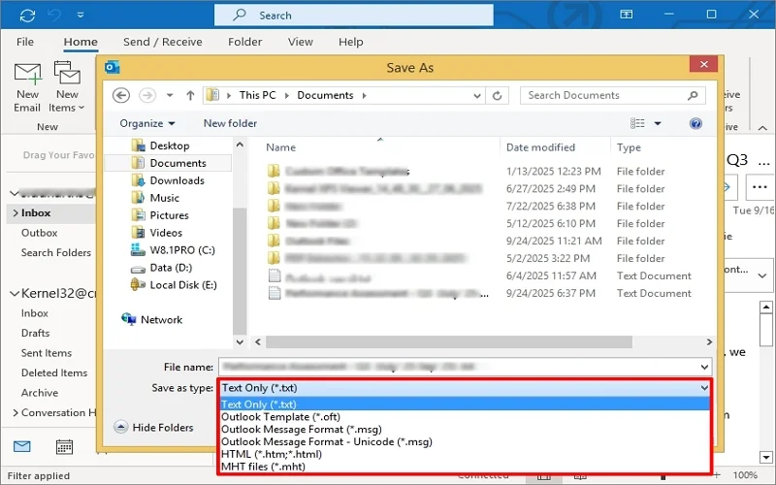Open the Help tab
Image resolution: width=776 pixels, height=485 pixels.
pyautogui.click(x=351, y=42)
